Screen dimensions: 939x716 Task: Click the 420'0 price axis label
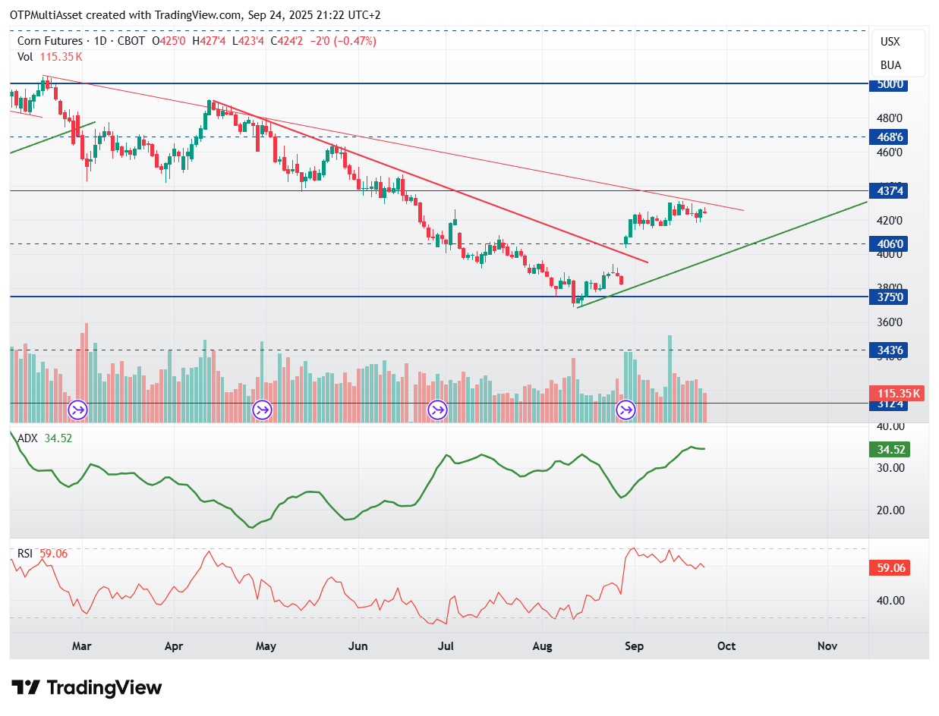[x=889, y=221]
